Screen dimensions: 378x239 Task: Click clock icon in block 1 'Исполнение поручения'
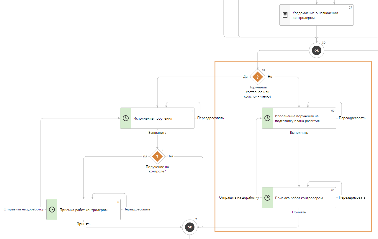[x=125, y=118]
